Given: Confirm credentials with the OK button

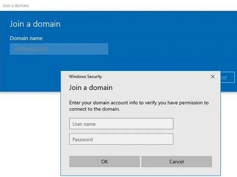Looking at the screenshot, I should [105, 162].
